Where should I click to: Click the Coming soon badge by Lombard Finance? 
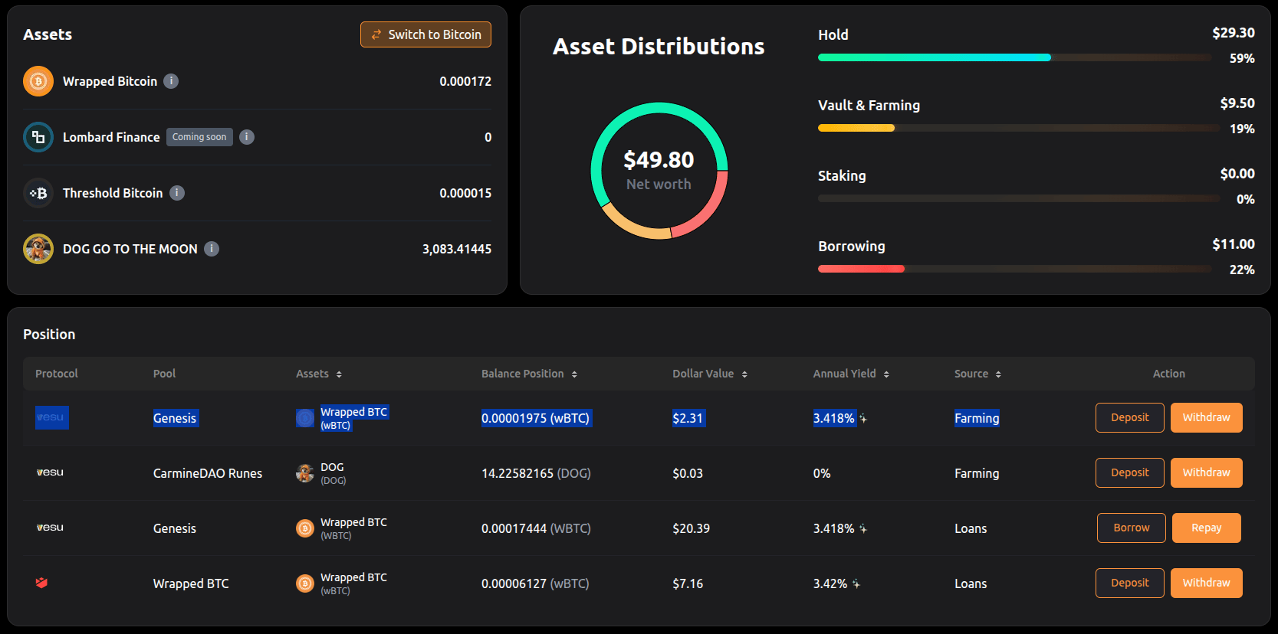(199, 137)
